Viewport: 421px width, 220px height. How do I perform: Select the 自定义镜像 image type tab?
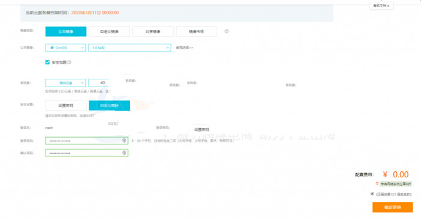(x=109, y=31)
